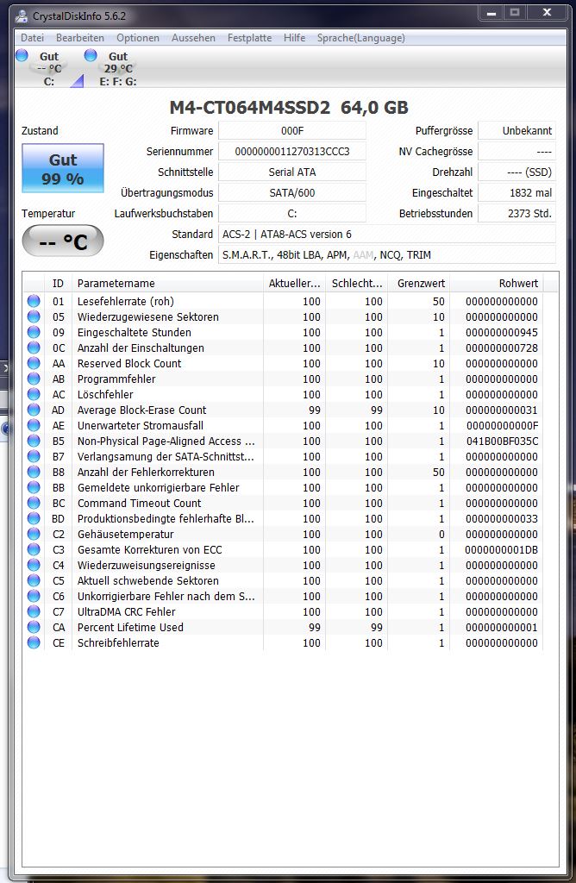Click status icon of Löschfehler row

pyautogui.click(x=34, y=394)
